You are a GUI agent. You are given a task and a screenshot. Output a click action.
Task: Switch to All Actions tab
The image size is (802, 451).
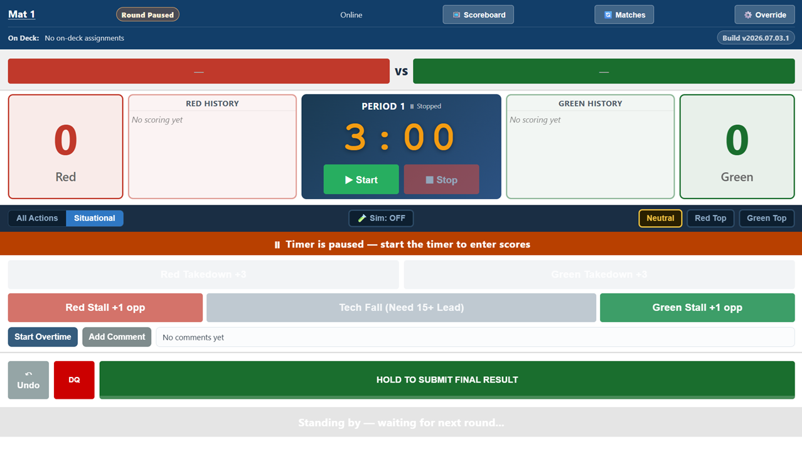tap(37, 218)
